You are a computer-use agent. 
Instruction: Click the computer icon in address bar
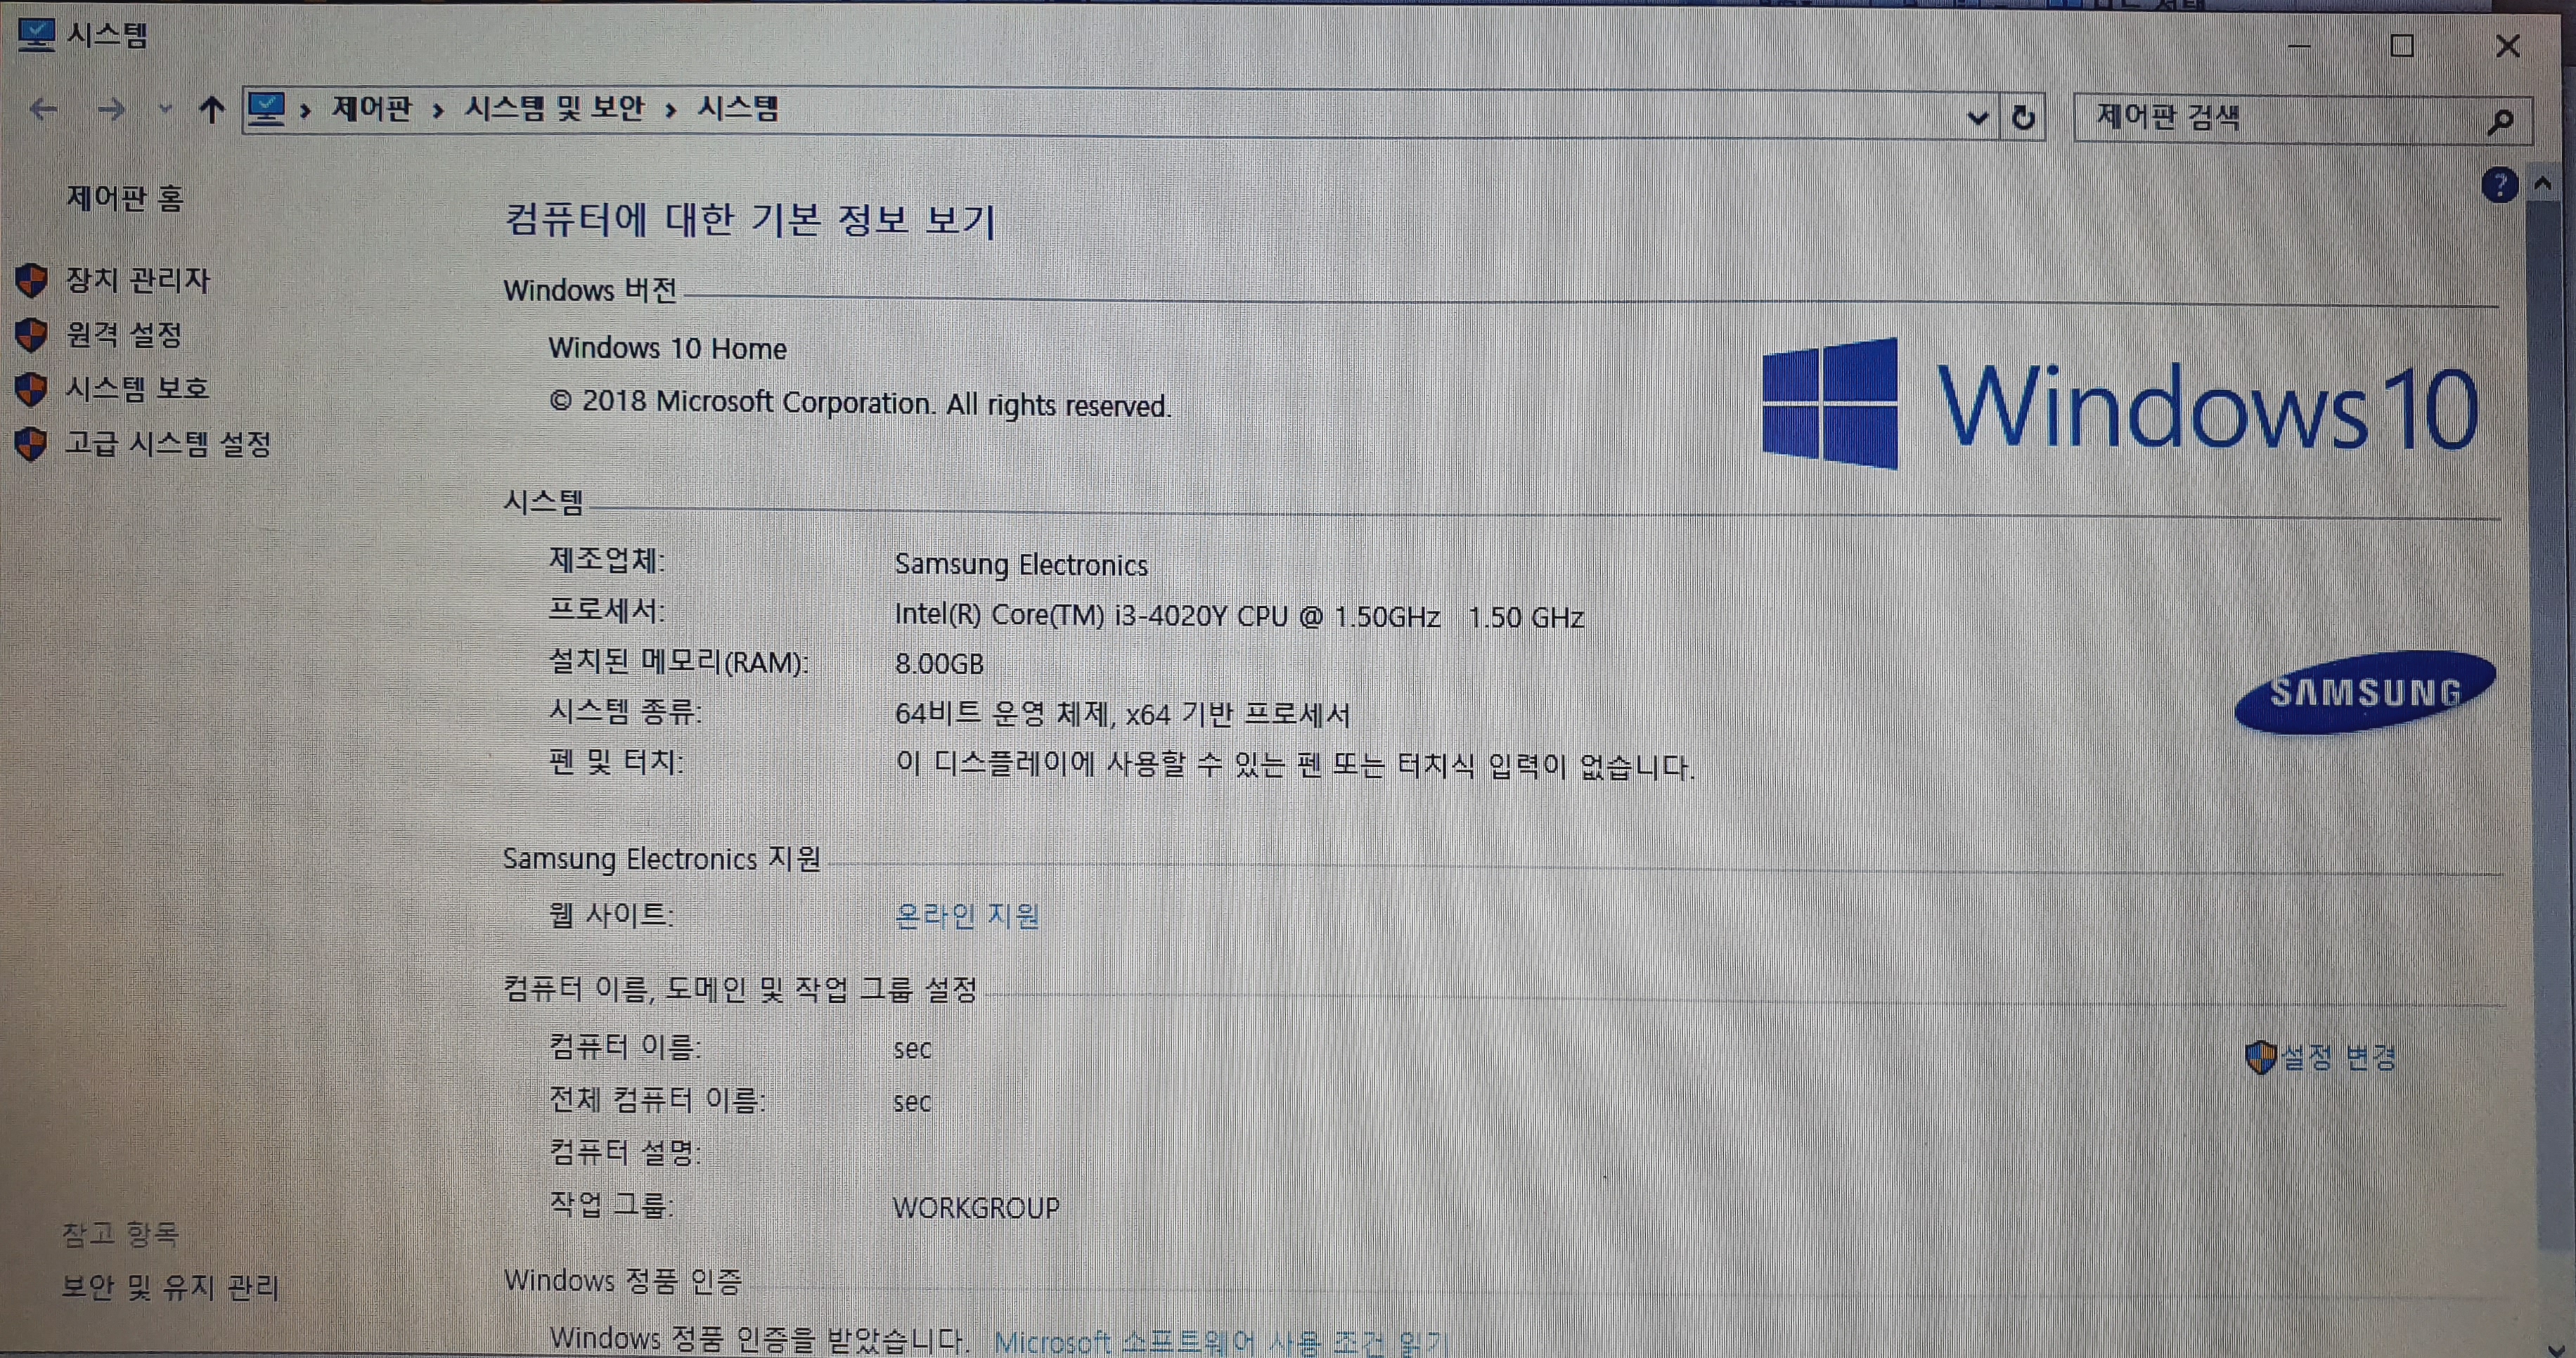[x=267, y=108]
